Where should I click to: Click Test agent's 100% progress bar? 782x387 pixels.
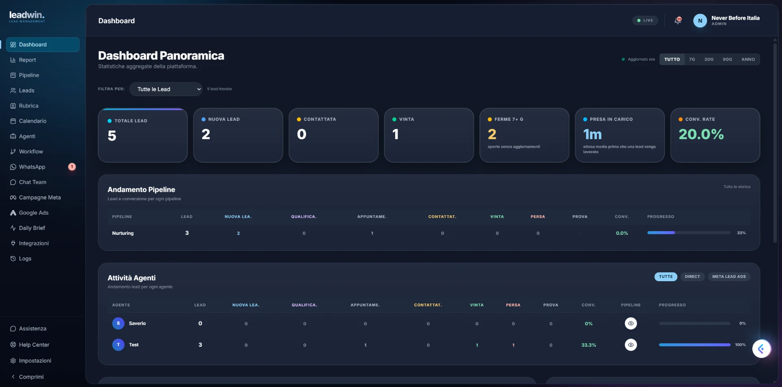694,345
